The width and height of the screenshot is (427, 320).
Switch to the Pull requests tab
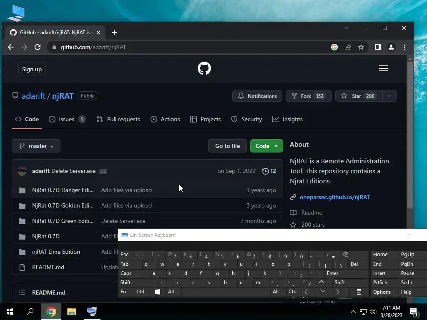pos(118,119)
